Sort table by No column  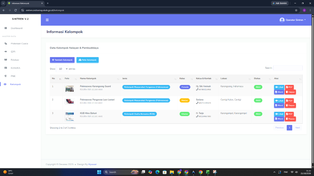(56, 79)
